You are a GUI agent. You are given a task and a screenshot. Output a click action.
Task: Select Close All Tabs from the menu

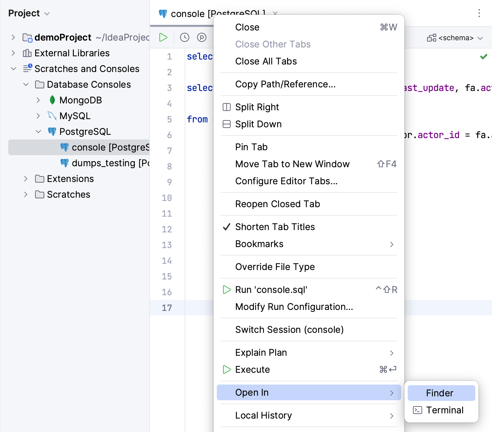(x=266, y=61)
